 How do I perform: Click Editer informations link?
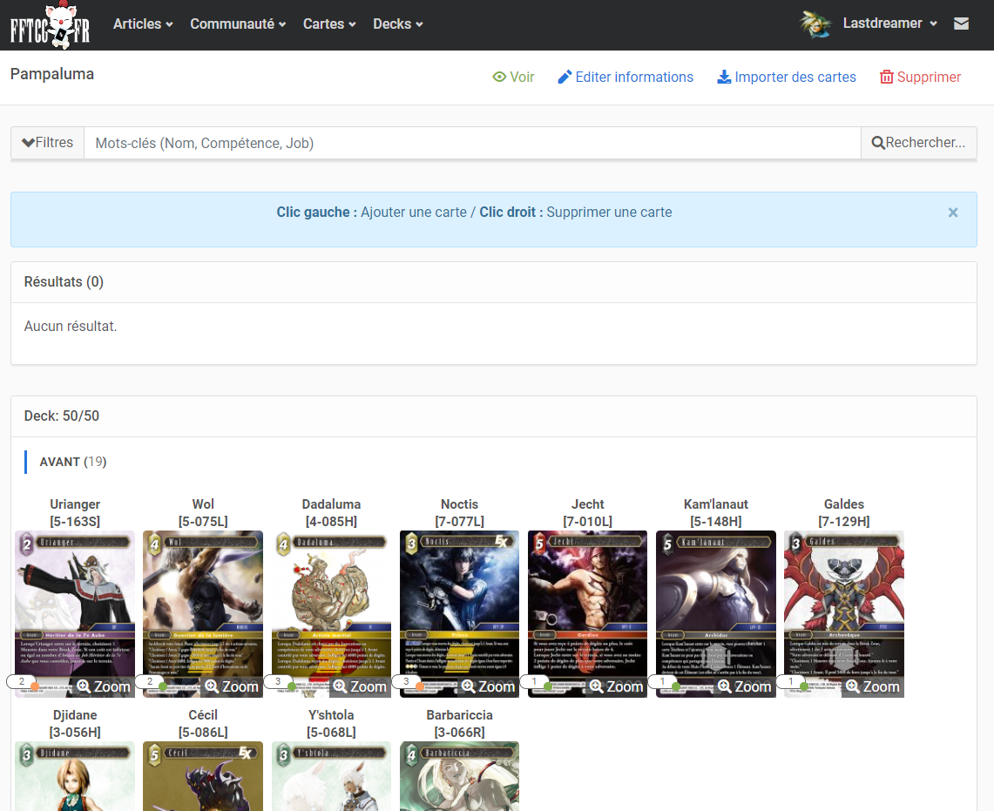[x=625, y=77]
